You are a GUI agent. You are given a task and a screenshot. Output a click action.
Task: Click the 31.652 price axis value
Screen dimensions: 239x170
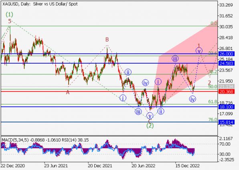pos(226,16)
